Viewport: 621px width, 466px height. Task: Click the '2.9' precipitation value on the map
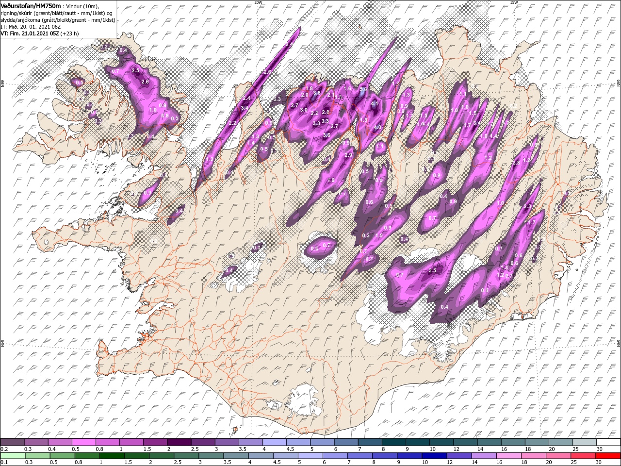pos(348,155)
